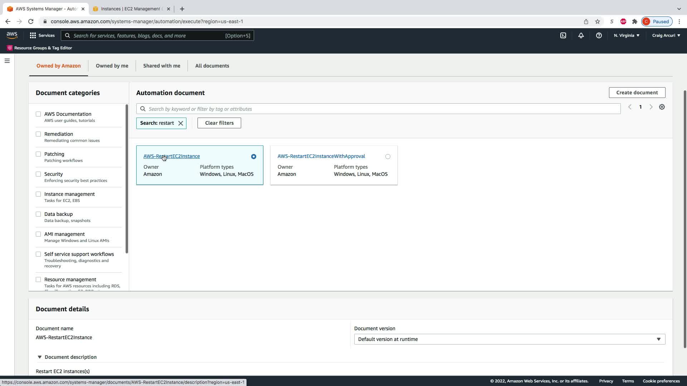The height and width of the screenshot is (386, 687).
Task: Toggle the left hamburger navigation menu
Action: pos(7,61)
